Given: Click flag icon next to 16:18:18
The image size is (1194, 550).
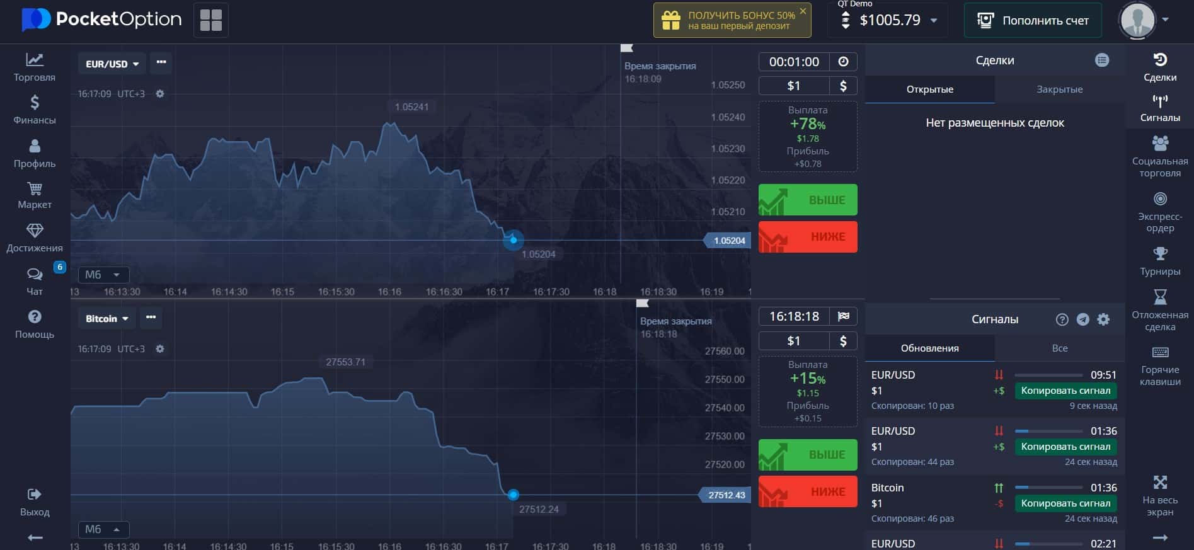Looking at the screenshot, I should click(x=843, y=316).
